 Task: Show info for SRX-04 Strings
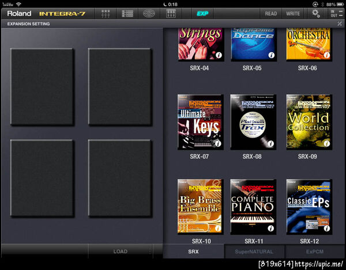(x=219, y=55)
